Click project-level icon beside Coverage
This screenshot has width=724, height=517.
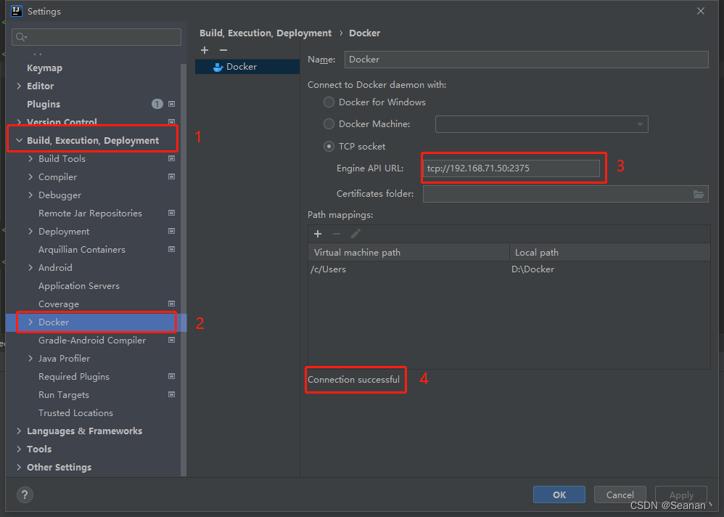click(x=172, y=304)
